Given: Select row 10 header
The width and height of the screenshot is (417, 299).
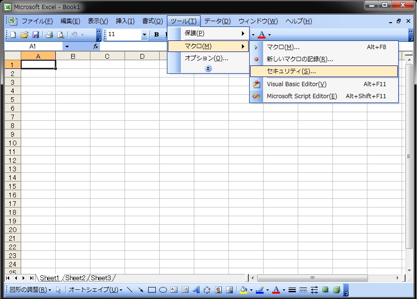Looking at the screenshot, I should (13, 143).
